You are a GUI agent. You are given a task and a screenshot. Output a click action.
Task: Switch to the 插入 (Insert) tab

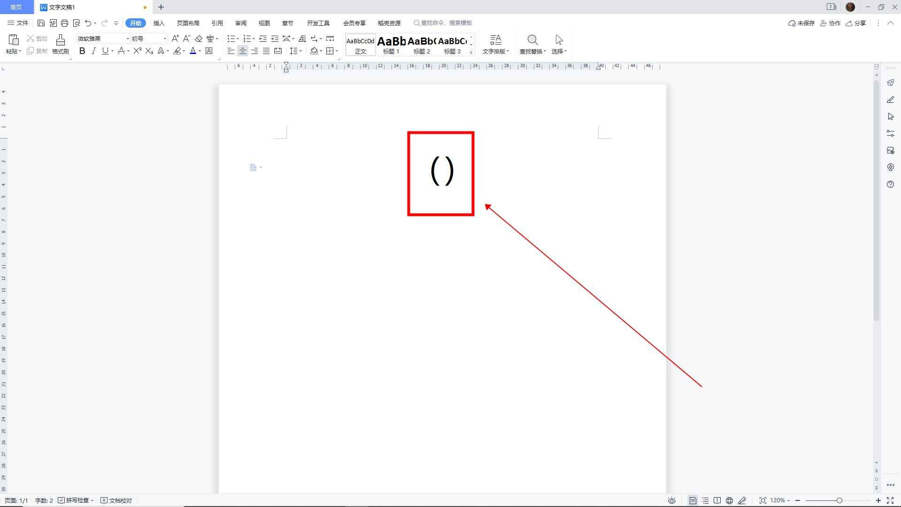tap(159, 23)
